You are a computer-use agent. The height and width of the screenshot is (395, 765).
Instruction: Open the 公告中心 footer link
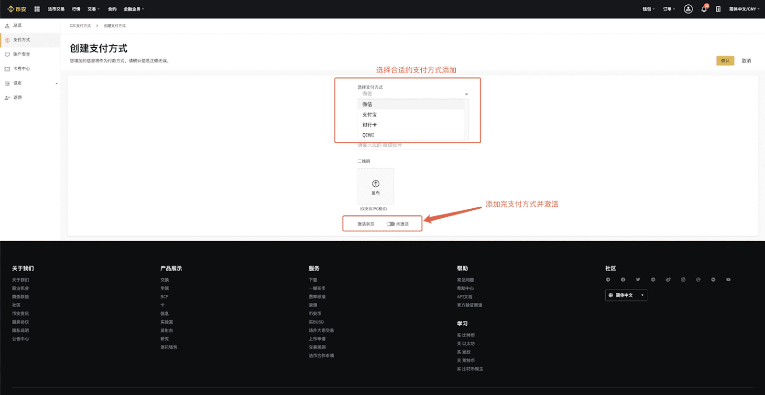pyautogui.click(x=21, y=339)
